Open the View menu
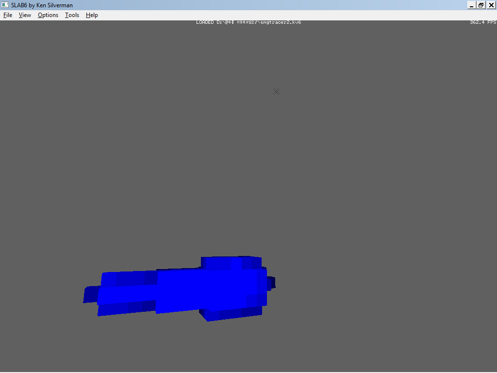Viewport: 497px width, 373px height. pos(24,15)
